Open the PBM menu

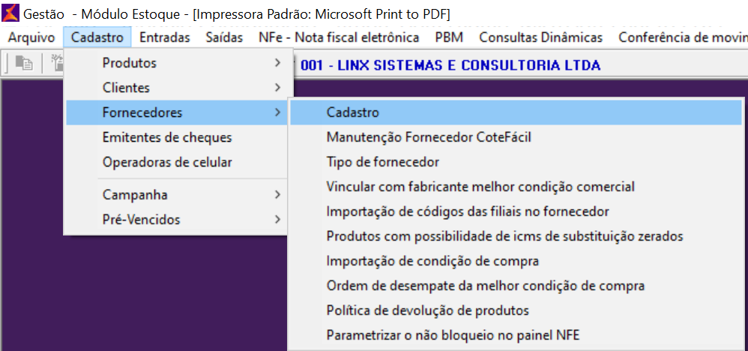tap(449, 37)
